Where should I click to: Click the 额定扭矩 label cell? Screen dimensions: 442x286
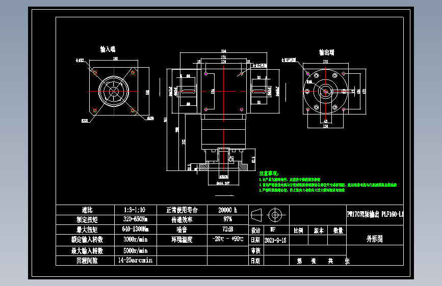(85, 220)
